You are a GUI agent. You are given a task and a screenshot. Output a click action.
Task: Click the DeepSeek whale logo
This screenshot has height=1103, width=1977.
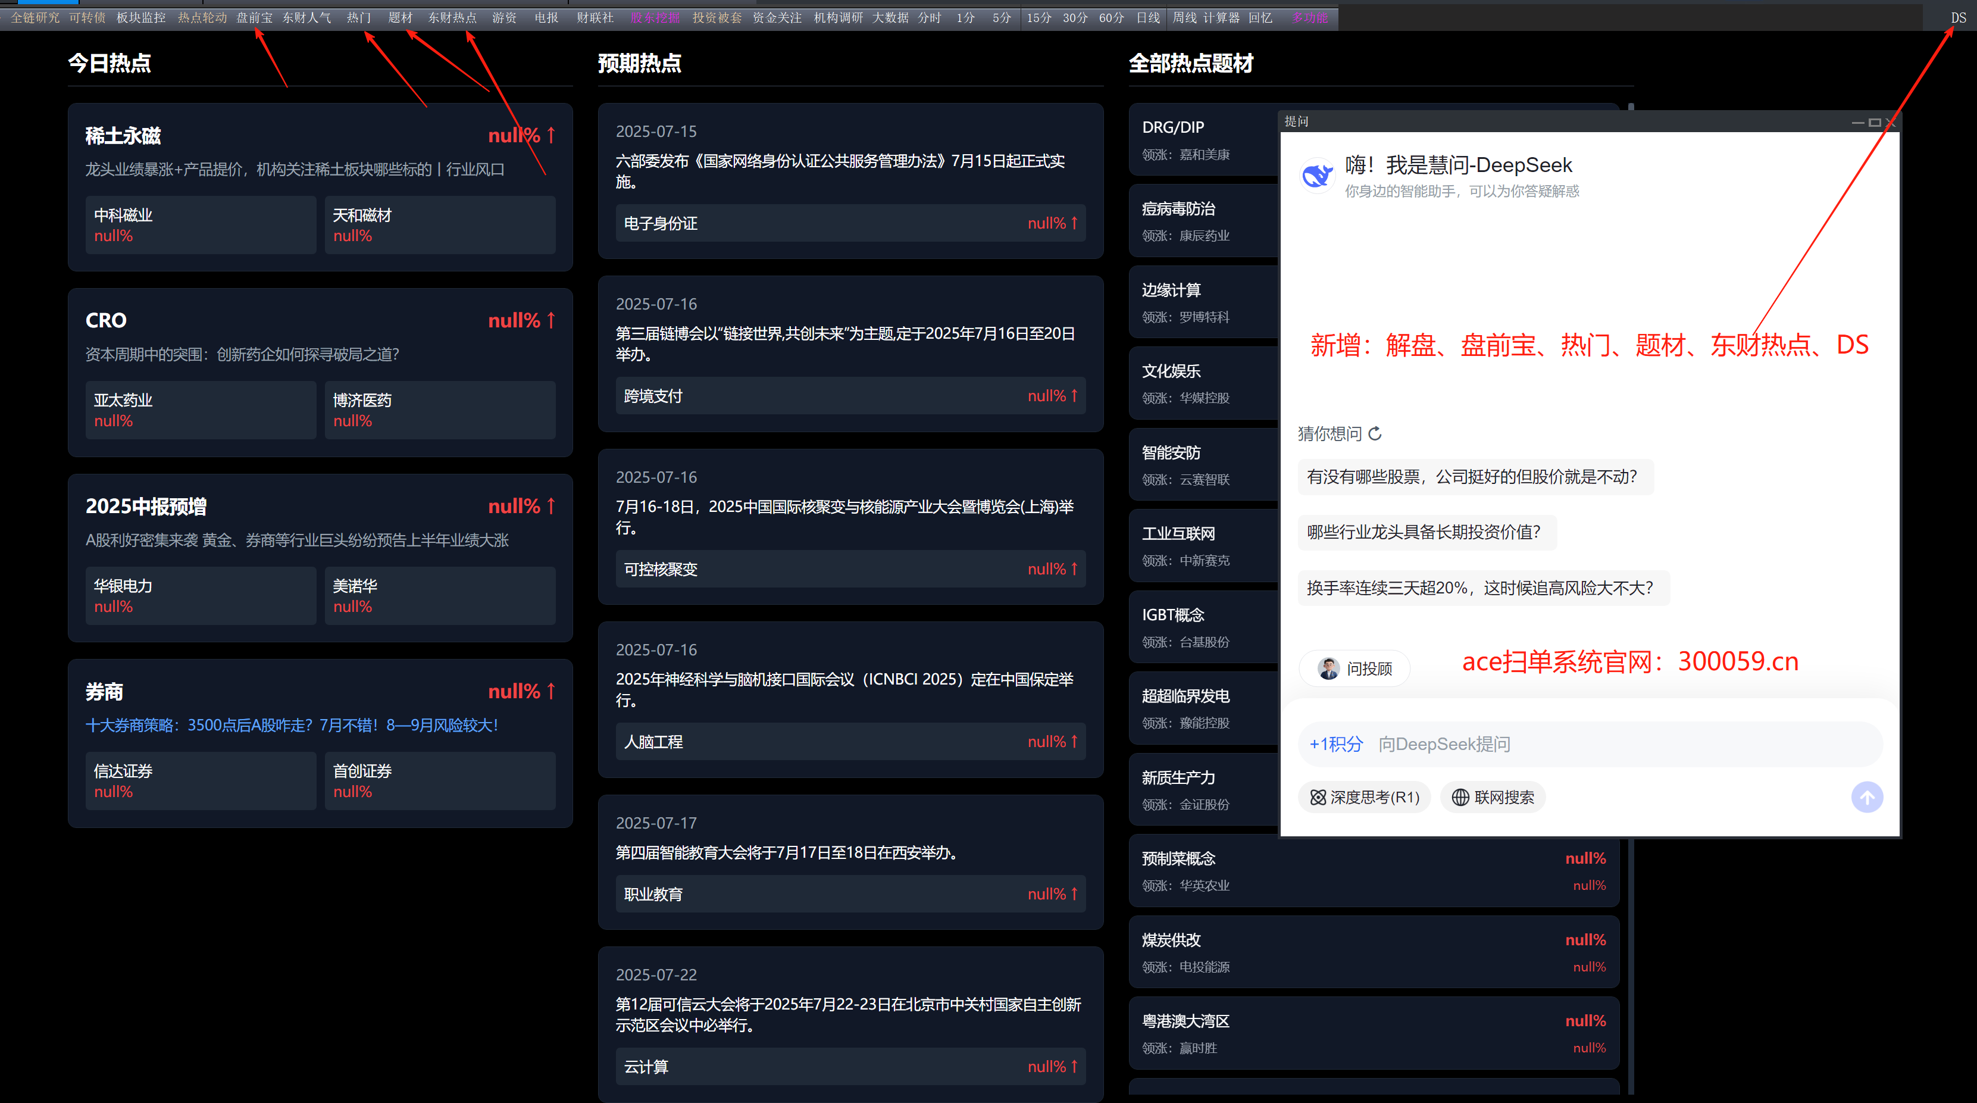pyautogui.click(x=1317, y=176)
